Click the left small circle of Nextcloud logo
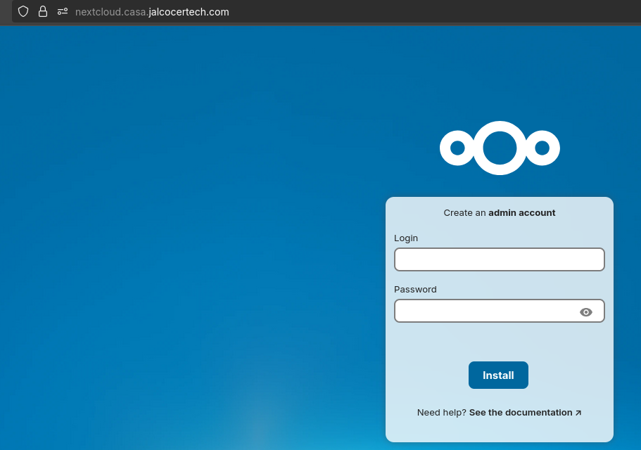This screenshot has height=450, width=641. click(457, 148)
